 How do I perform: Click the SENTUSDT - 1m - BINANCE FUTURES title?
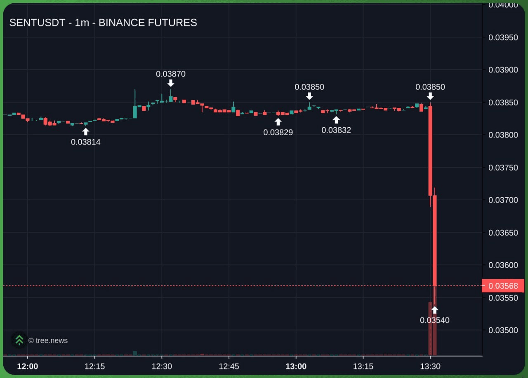(103, 23)
